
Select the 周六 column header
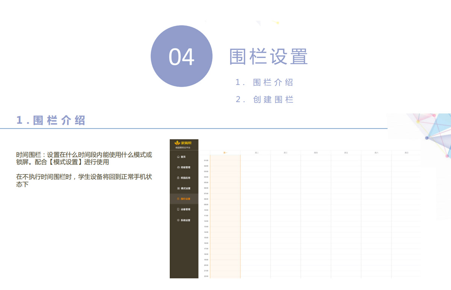point(376,153)
